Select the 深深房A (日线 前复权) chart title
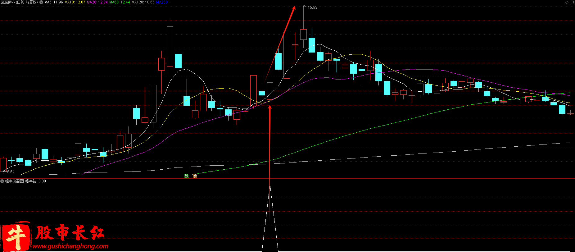Screen dimensions: 575x252 [x=19, y=2]
